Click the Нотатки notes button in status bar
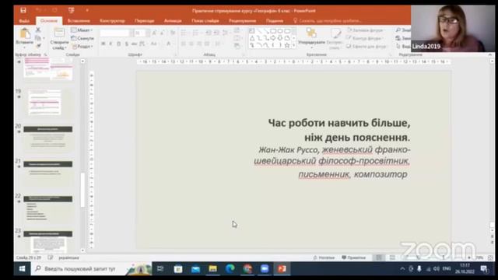The height and width of the screenshot is (280, 498). [324, 257]
